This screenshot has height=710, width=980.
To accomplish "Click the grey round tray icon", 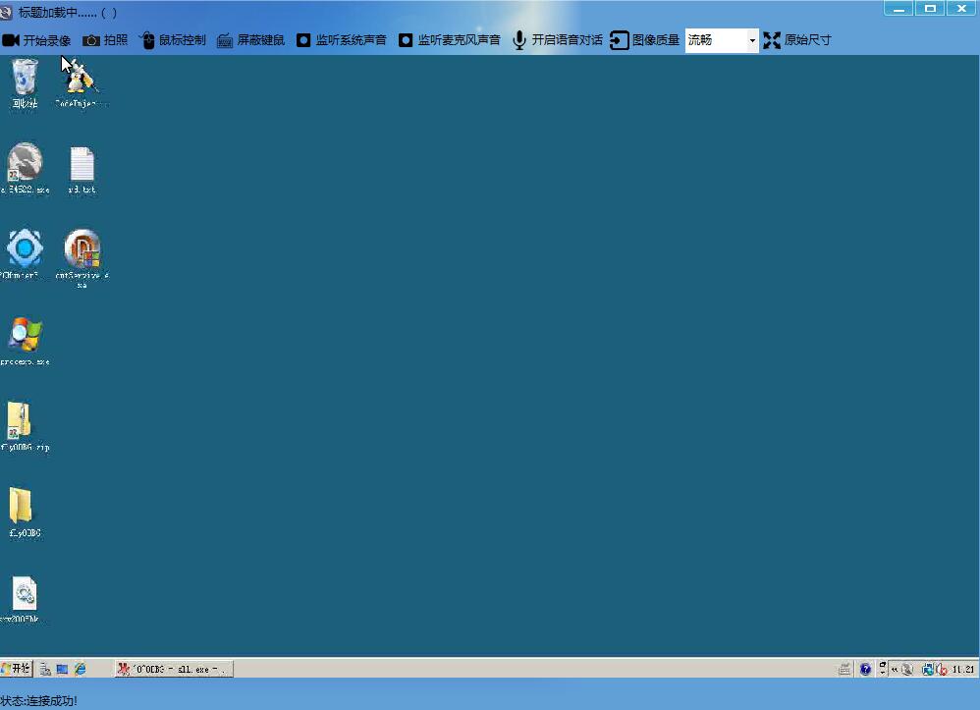I will pyautogui.click(x=907, y=670).
